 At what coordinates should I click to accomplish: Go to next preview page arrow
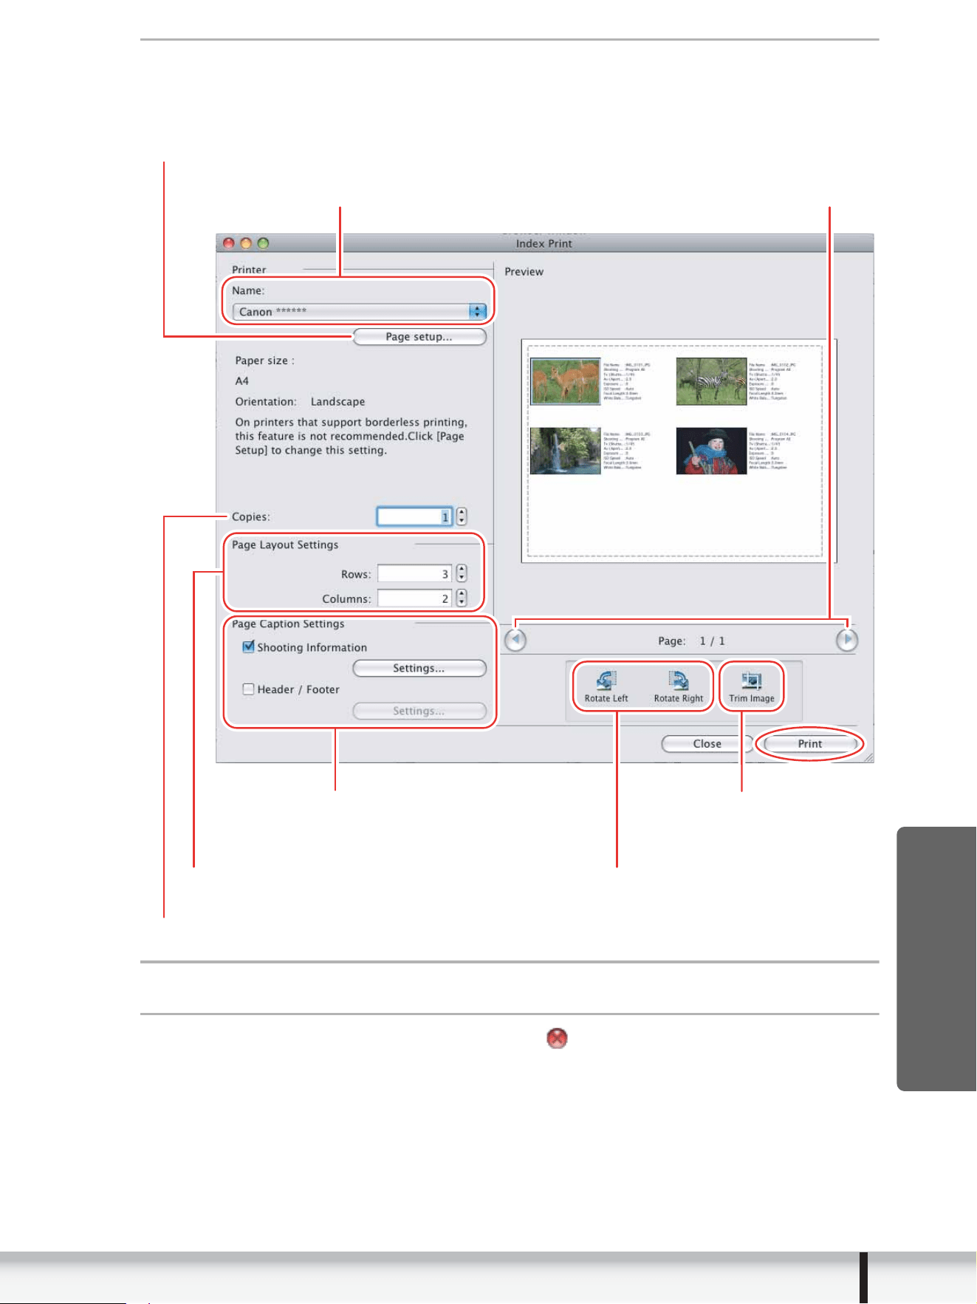point(846,640)
